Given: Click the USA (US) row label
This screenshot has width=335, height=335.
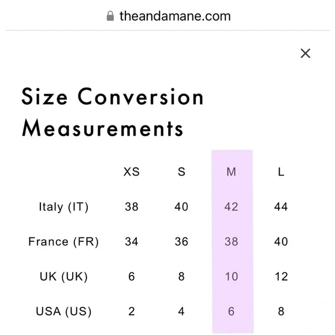Looking at the screenshot, I should [64, 311].
